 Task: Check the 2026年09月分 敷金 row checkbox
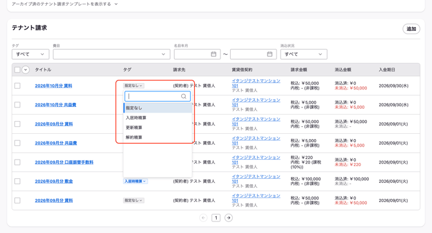tap(17, 182)
